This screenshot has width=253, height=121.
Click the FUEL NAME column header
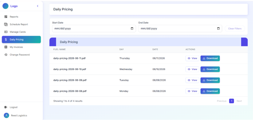pyautogui.click(x=59, y=49)
